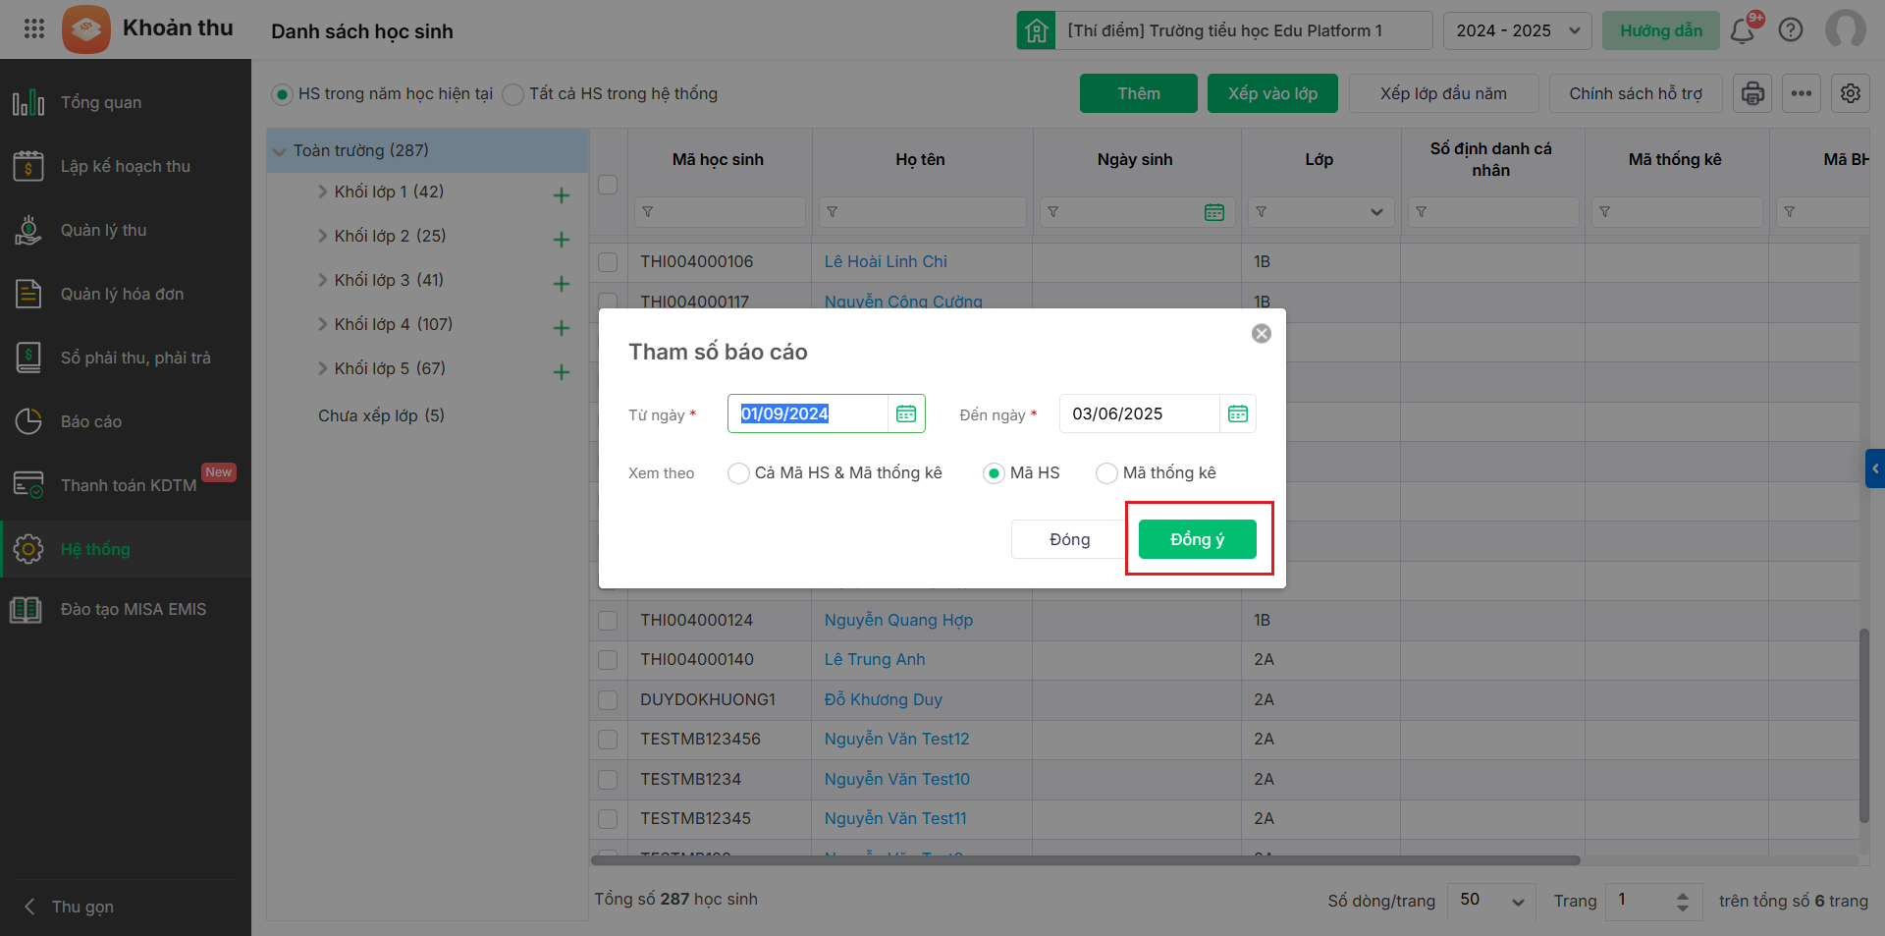The image size is (1885, 936).
Task: Open the calendar picker for Đến ngày
Action: (x=1237, y=413)
